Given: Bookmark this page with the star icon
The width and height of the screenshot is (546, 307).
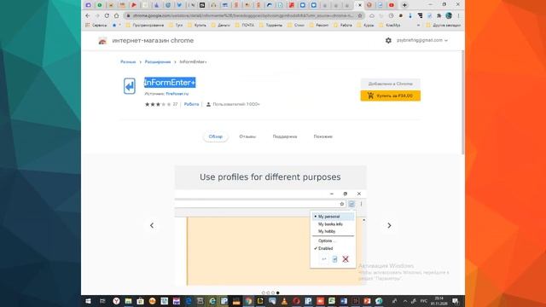Looking at the screenshot, I should [x=360, y=15].
